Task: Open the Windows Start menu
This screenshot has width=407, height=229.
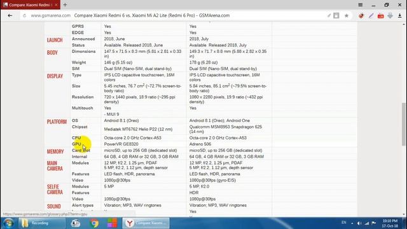Action: [8, 223]
